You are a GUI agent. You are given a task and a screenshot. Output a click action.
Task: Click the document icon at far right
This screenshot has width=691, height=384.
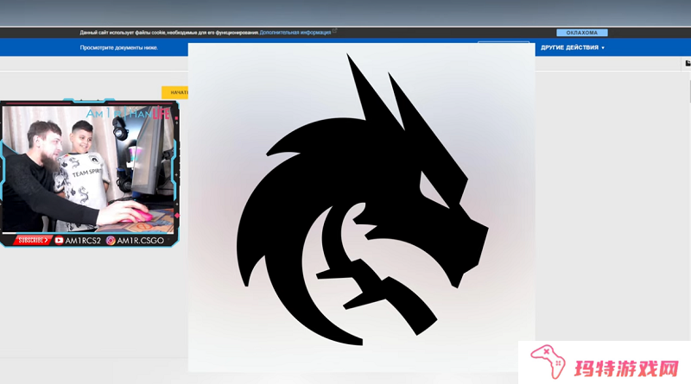687,63
